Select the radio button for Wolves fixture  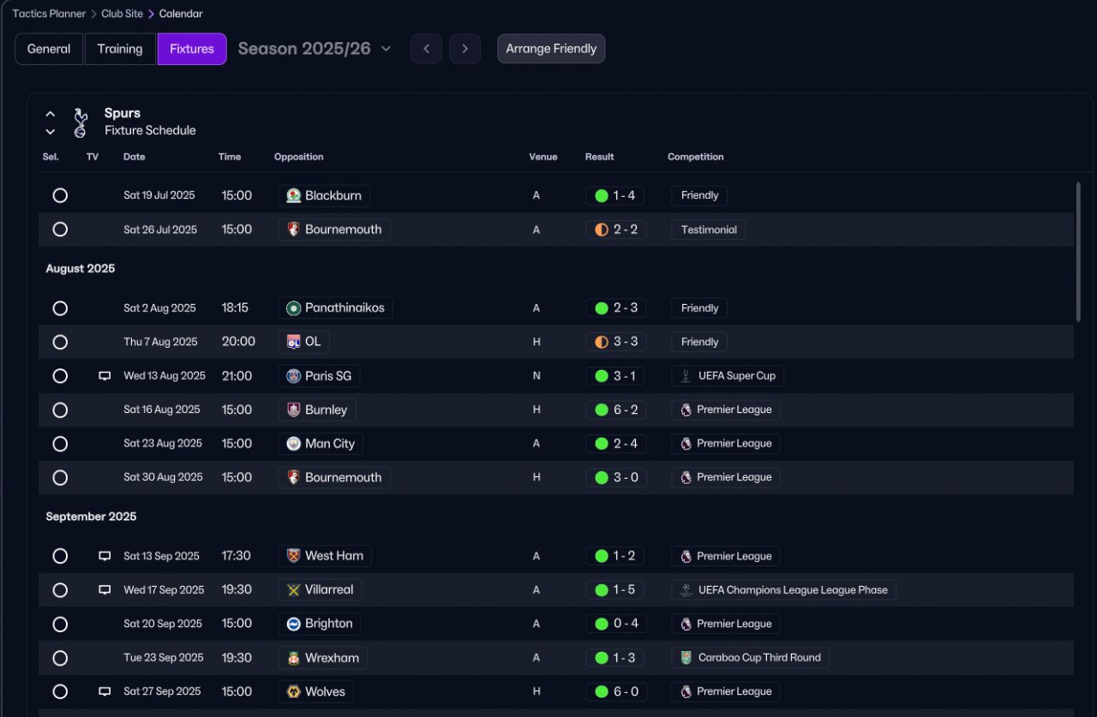click(x=60, y=691)
